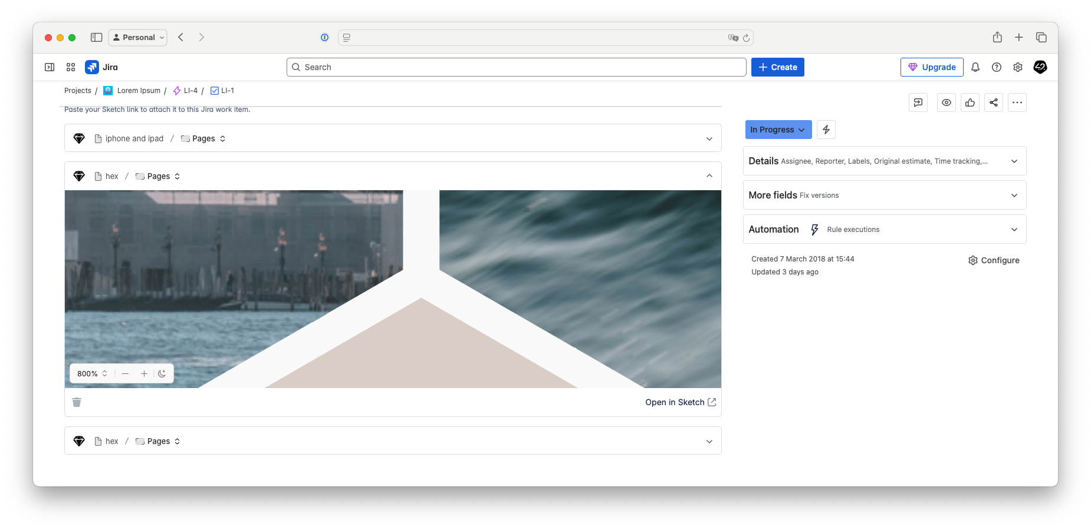Viewport: 1091px width, 530px height.
Task: Go back in Safari
Action: point(181,37)
